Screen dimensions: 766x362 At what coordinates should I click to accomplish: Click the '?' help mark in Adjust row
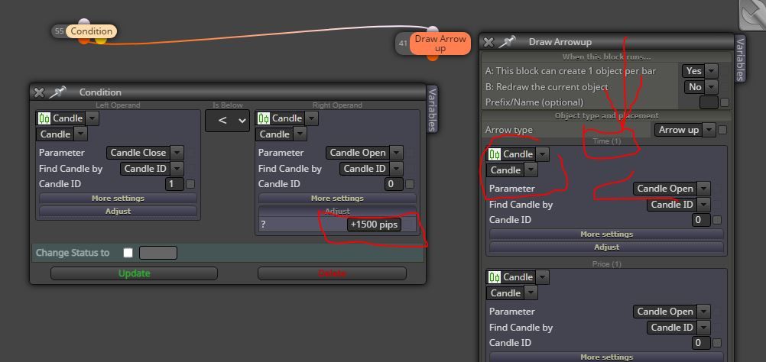click(x=263, y=225)
